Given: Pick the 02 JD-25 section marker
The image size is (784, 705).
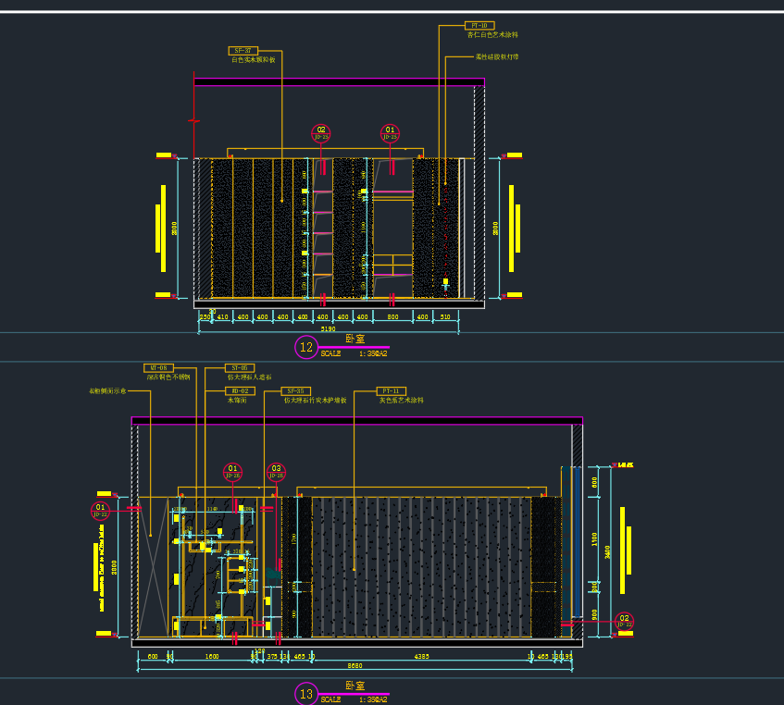Looking at the screenshot, I should (321, 133).
